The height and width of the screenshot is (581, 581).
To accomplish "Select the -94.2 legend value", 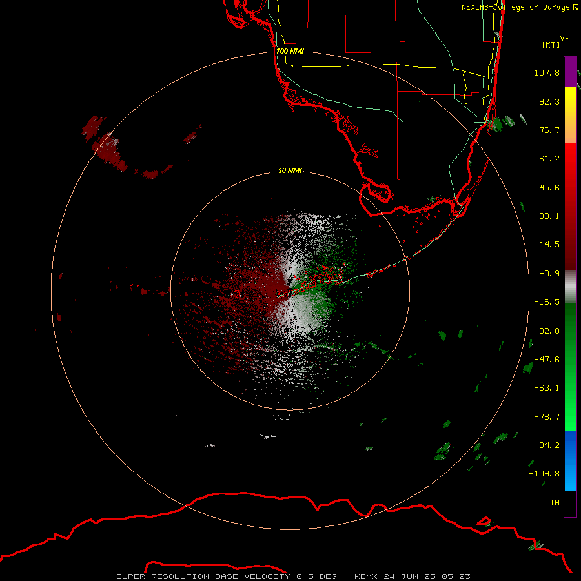I will pyautogui.click(x=547, y=445).
